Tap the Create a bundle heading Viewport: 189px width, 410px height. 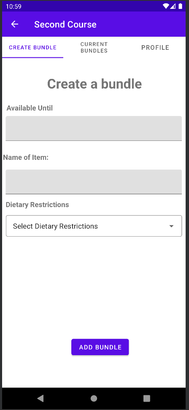94,84
